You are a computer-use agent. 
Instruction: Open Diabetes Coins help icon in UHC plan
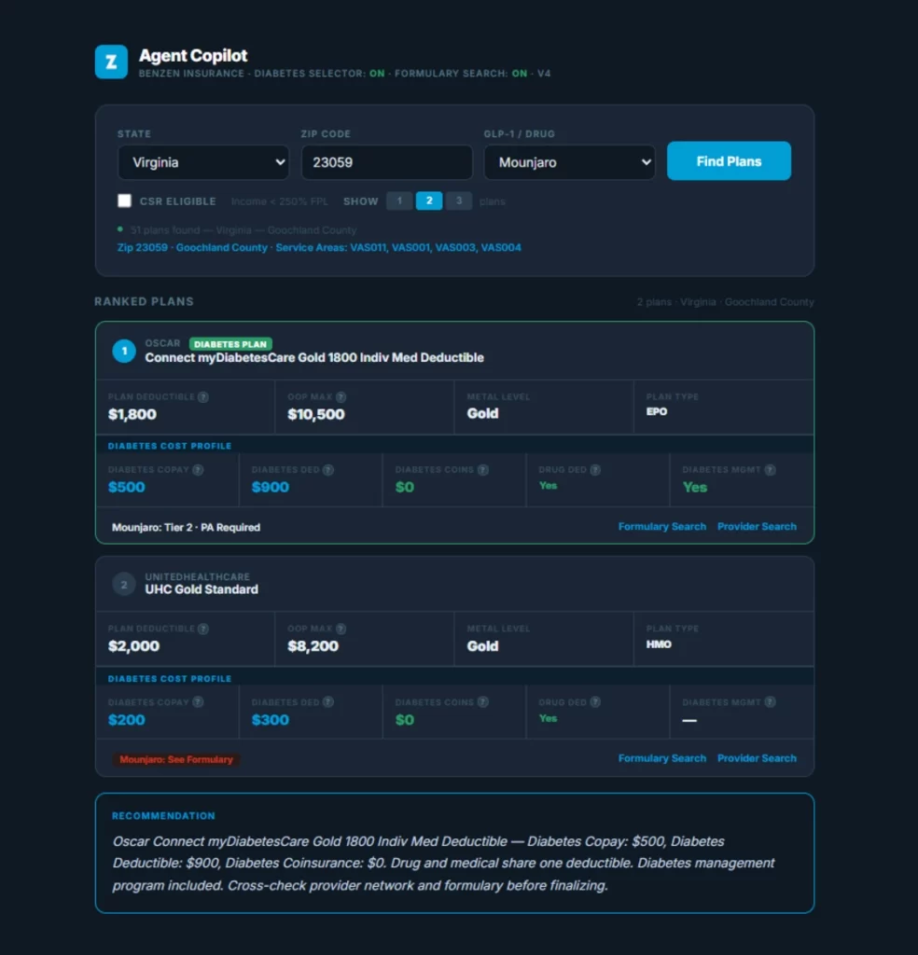[x=483, y=702]
